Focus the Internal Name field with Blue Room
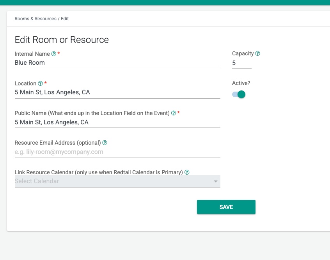The height and width of the screenshot is (260, 330). pos(117,63)
